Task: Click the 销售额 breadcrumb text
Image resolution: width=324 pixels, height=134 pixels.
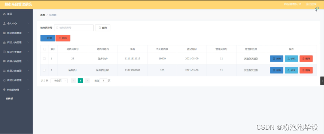Action: [x=53, y=15]
